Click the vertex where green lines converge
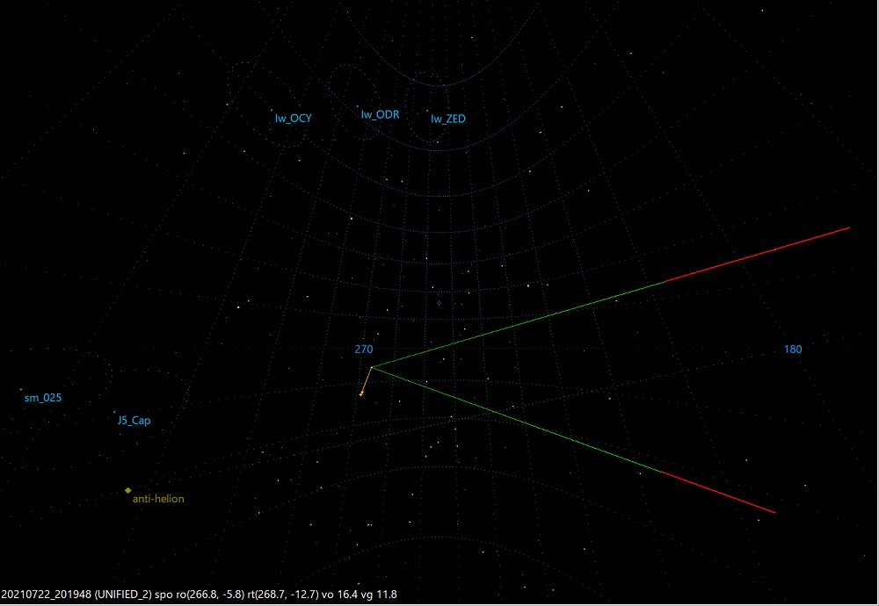The image size is (879, 606). coord(372,366)
